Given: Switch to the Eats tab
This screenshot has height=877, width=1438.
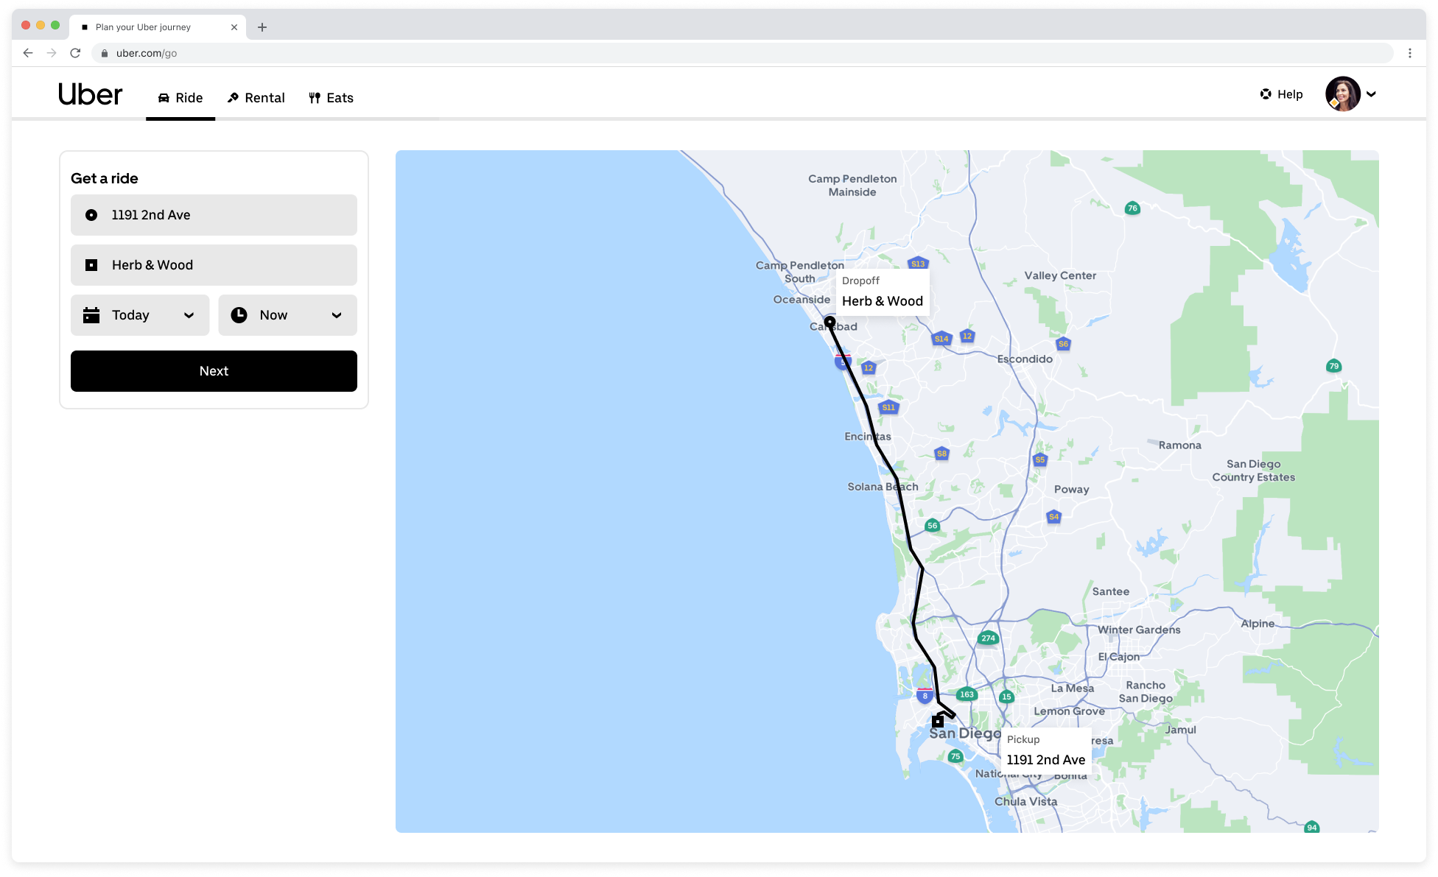Looking at the screenshot, I should coord(332,98).
